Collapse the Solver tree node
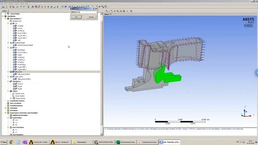Screen dimensions: 258x145 (8, 91)
